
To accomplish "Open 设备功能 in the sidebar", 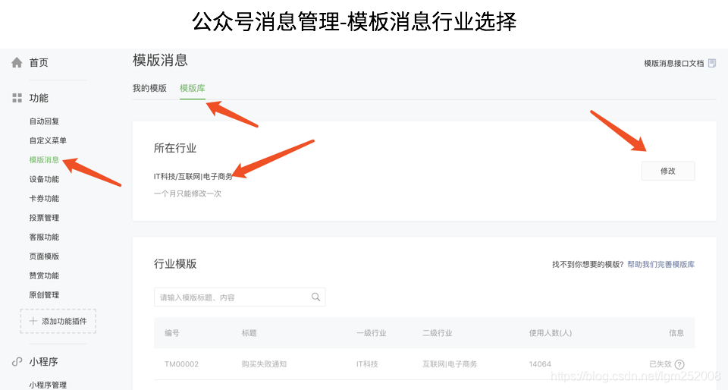I will coord(44,179).
